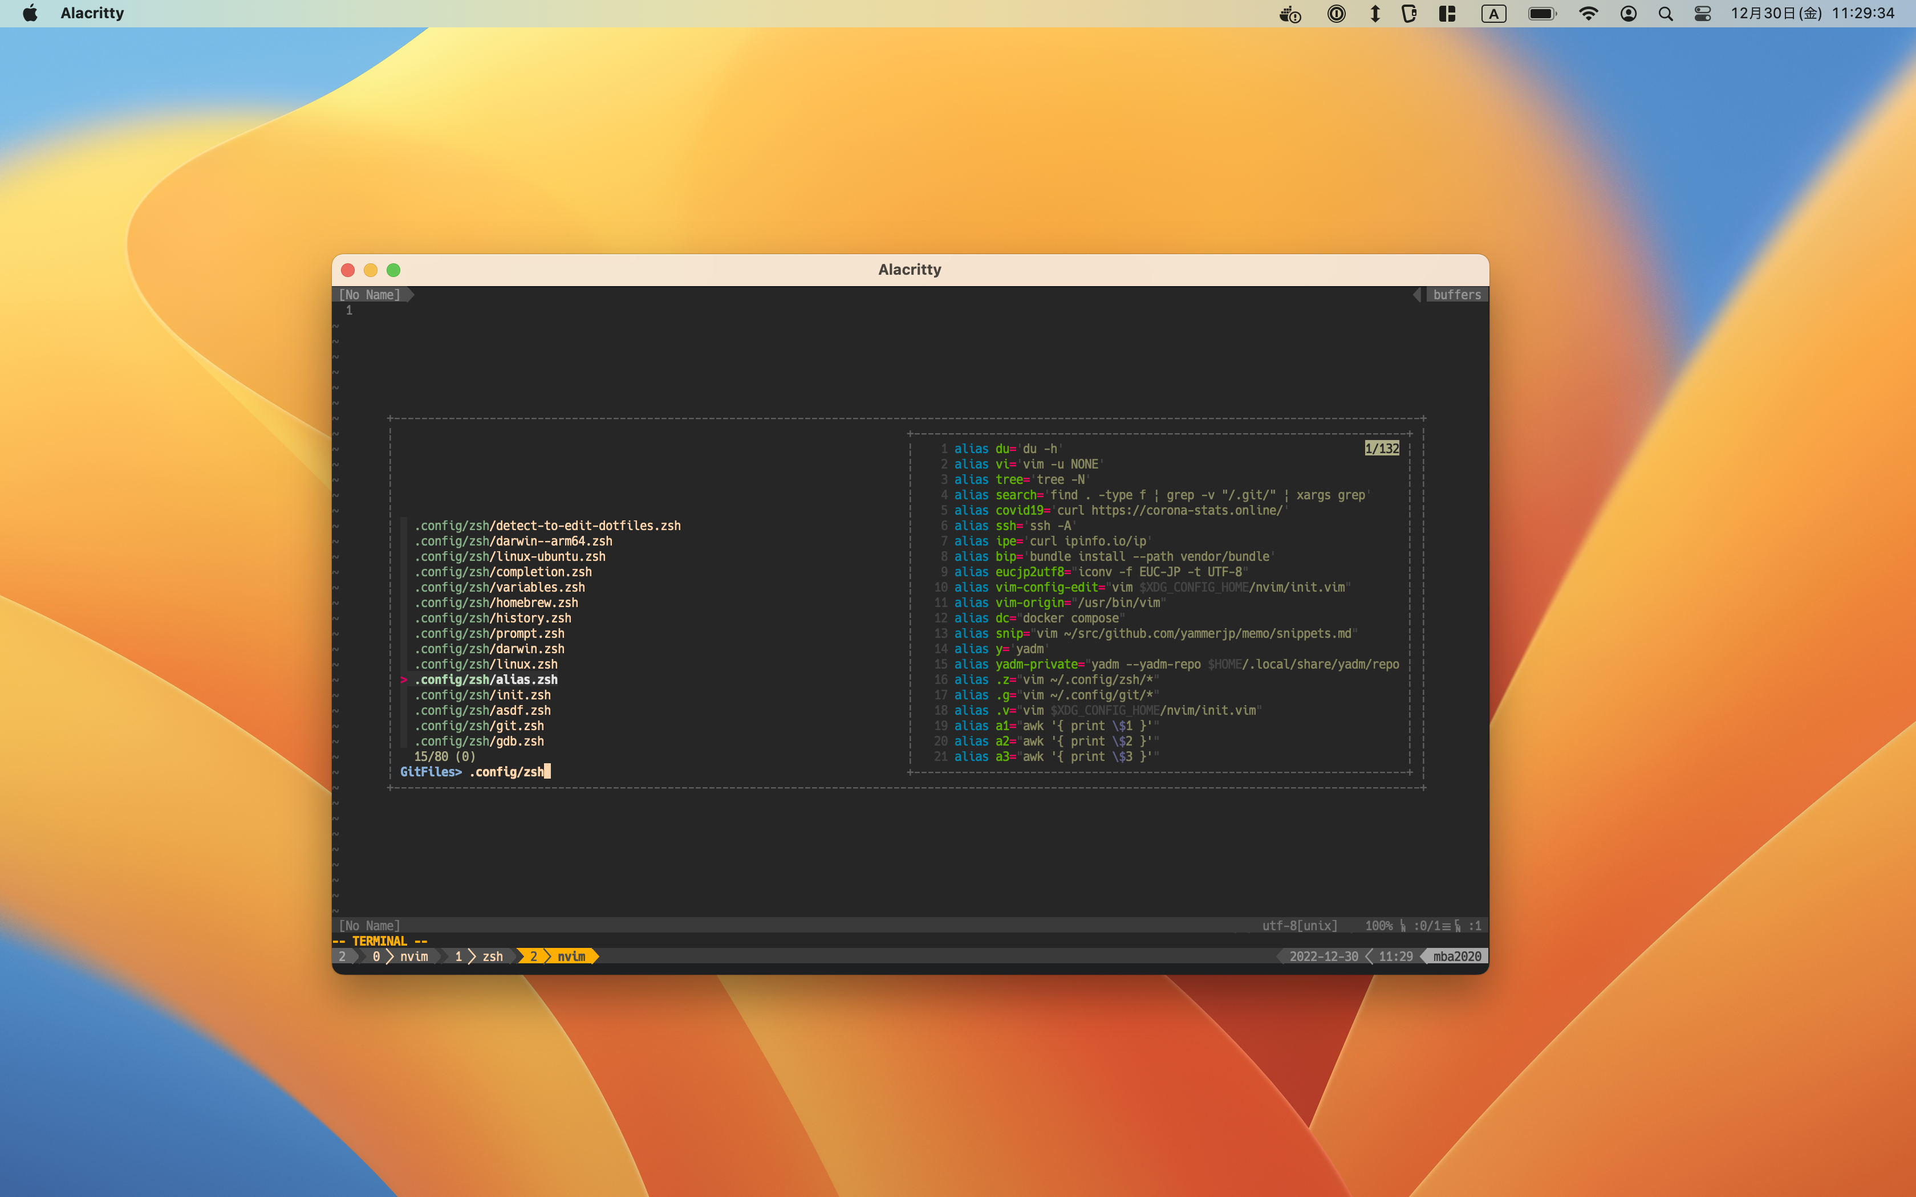The image size is (1916, 1197).
Task: Select .config/zsh/linux-ubuntu.zsh entry
Action: coord(510,556)
